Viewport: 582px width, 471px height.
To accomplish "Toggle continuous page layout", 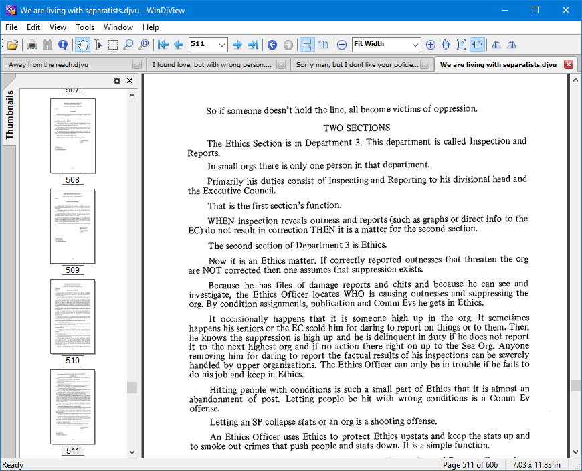I will (307, 45).
